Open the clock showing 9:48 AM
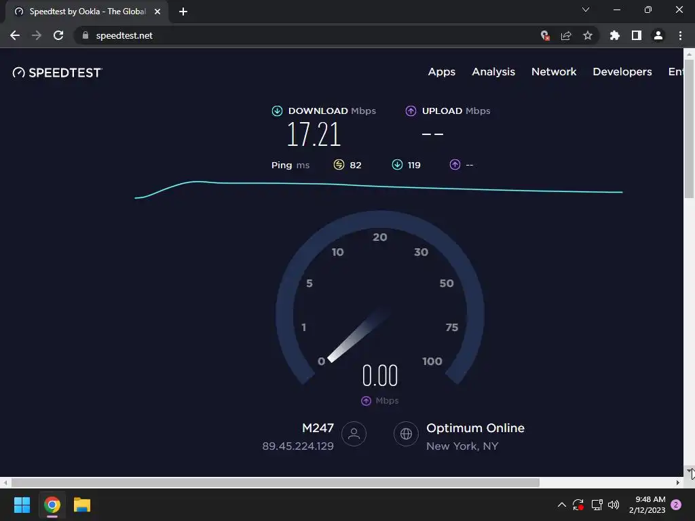Viewport: 695px width, 521px height. pyautogui.click(x=647, y=505)
